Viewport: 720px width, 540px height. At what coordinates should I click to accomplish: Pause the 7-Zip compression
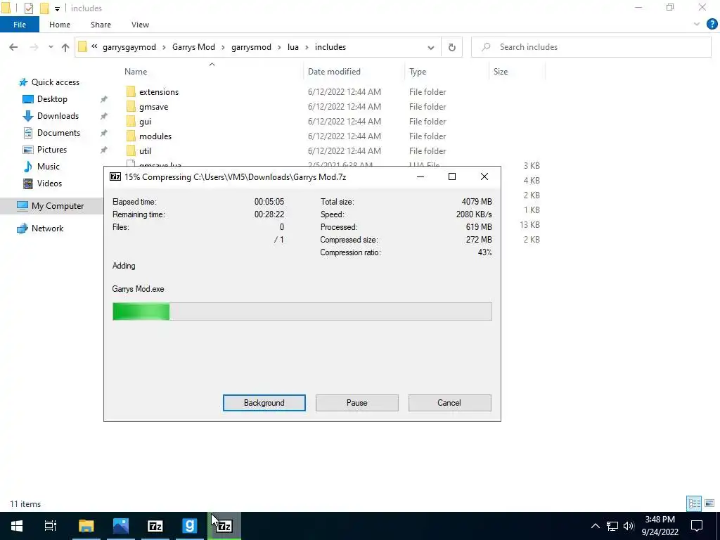pyautogui.click(x=356, y=403)
